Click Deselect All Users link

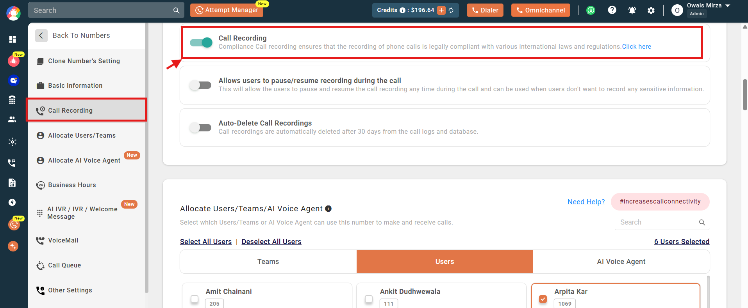point(271,242)
